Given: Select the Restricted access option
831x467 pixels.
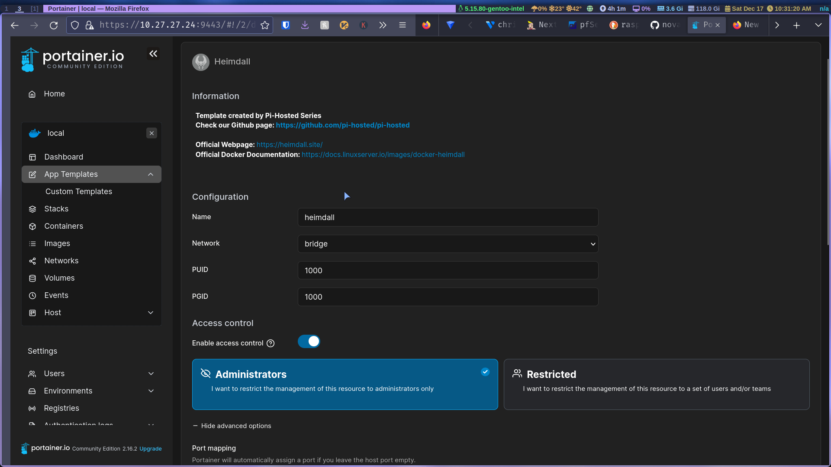Looking at the screenshot, I should [657, 384].
